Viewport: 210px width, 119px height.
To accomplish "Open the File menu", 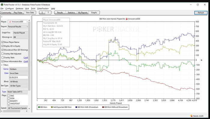I will point(2,9).
